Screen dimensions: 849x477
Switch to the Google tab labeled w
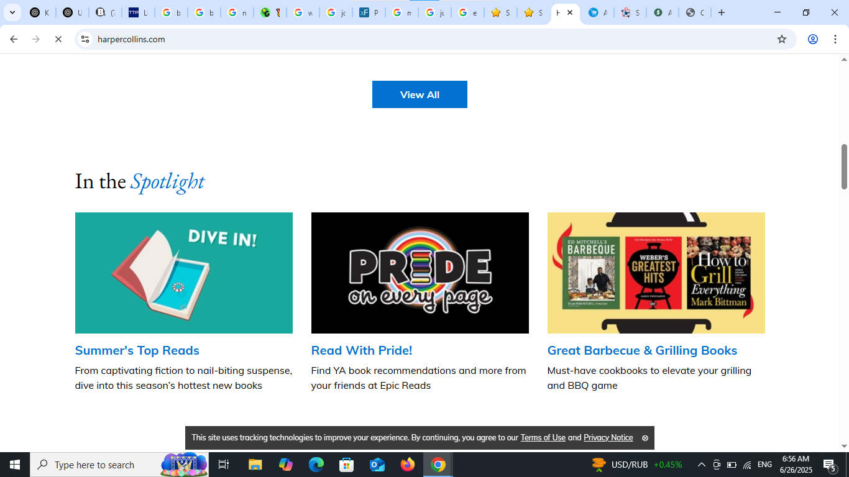click(x=303, y=12)
